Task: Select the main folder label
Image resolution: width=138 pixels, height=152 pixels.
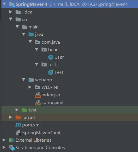Action: [33, 27]
